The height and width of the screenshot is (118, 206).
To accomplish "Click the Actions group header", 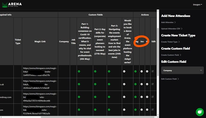I will (145, 15).
